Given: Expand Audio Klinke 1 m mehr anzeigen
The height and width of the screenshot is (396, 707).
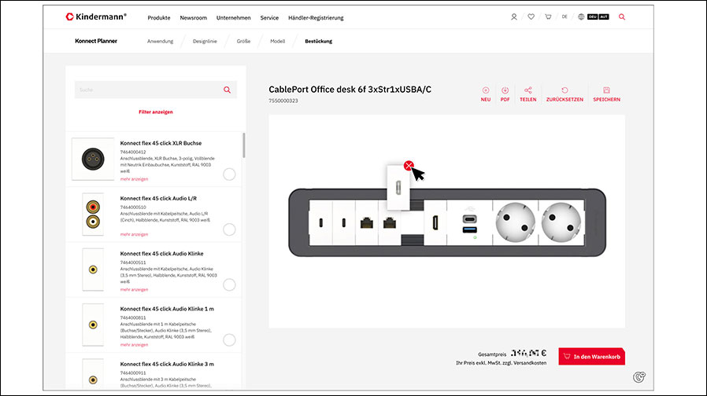Looking at the screenshot, I should [x=134, y=345].
